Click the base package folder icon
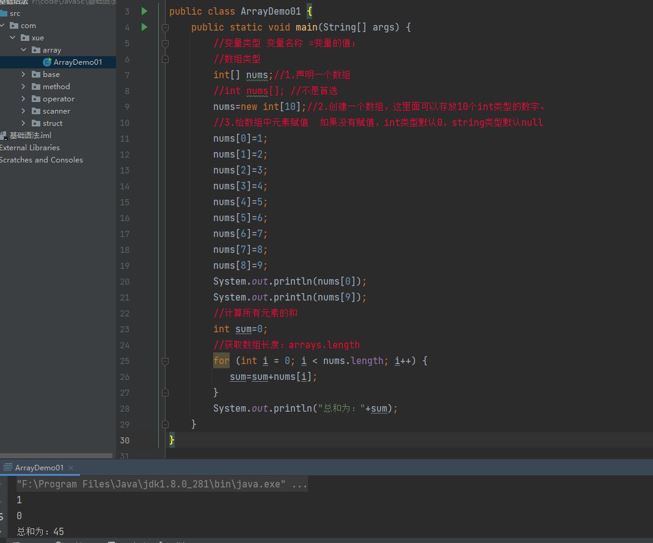 [x=36, y=74]
